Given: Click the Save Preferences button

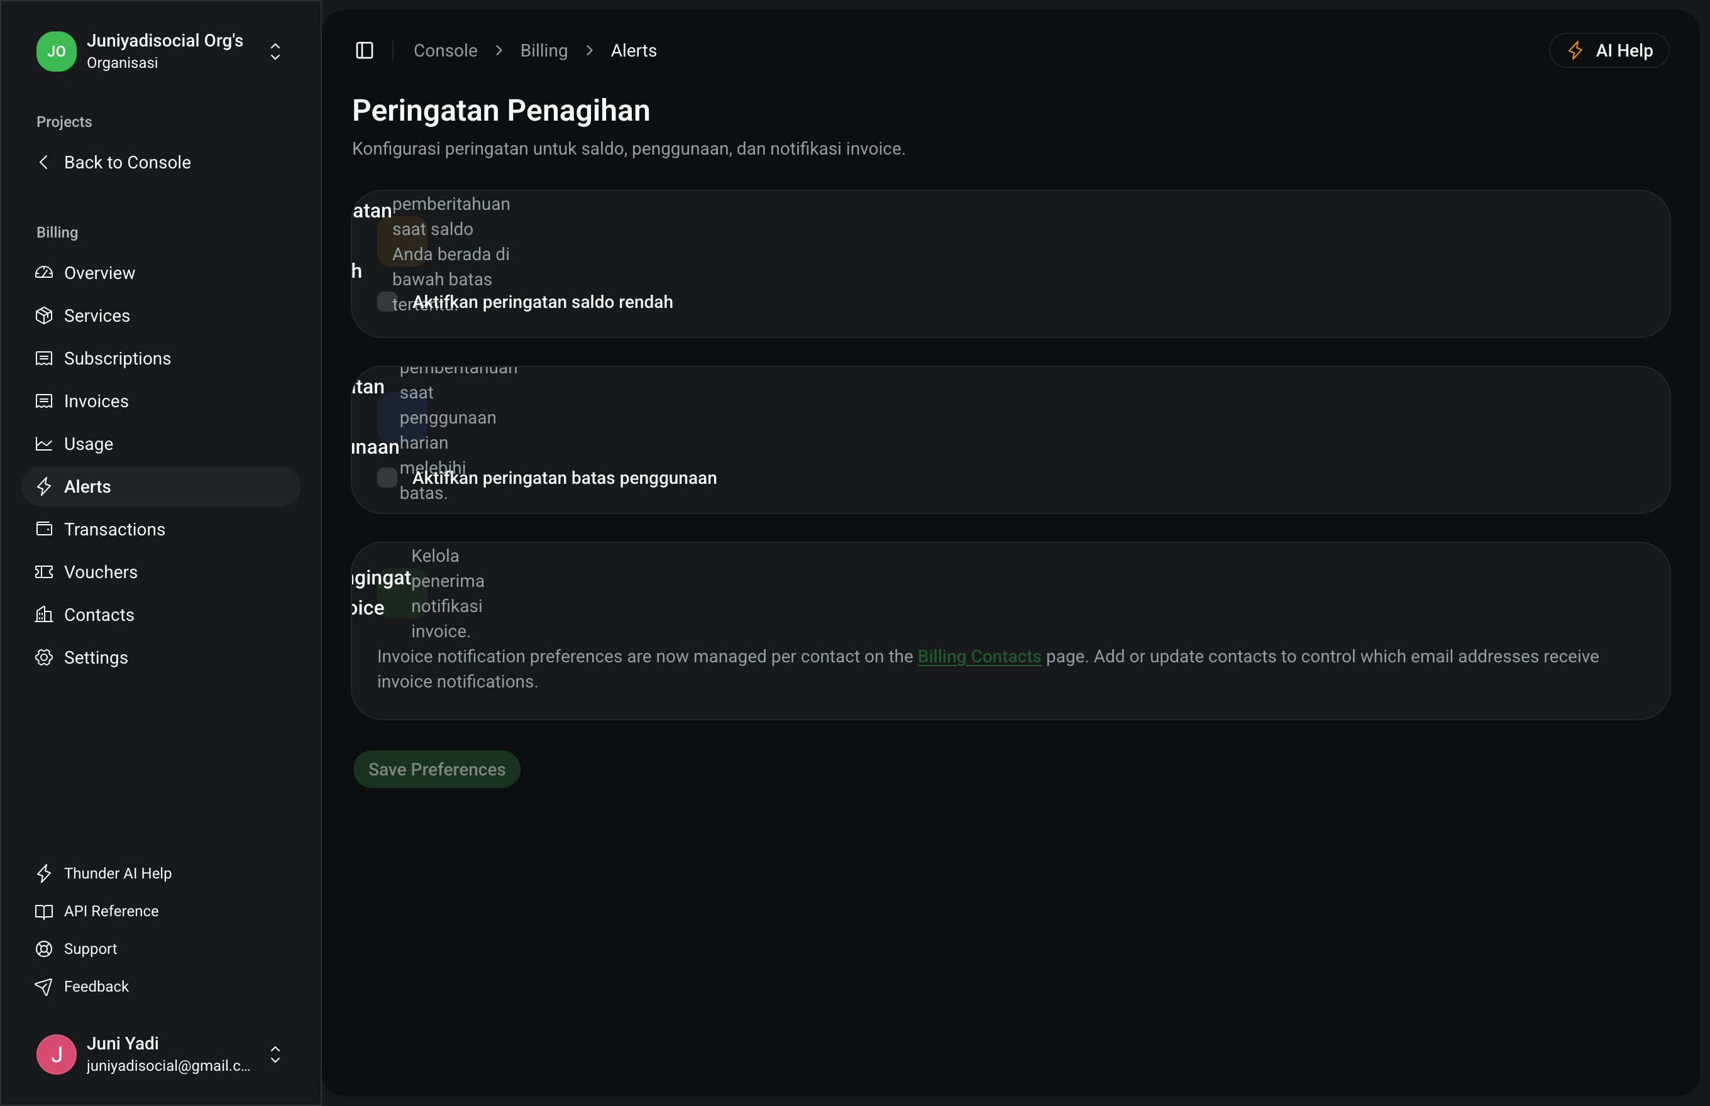Looking at the screenshot, I should [x=437, y=769].
